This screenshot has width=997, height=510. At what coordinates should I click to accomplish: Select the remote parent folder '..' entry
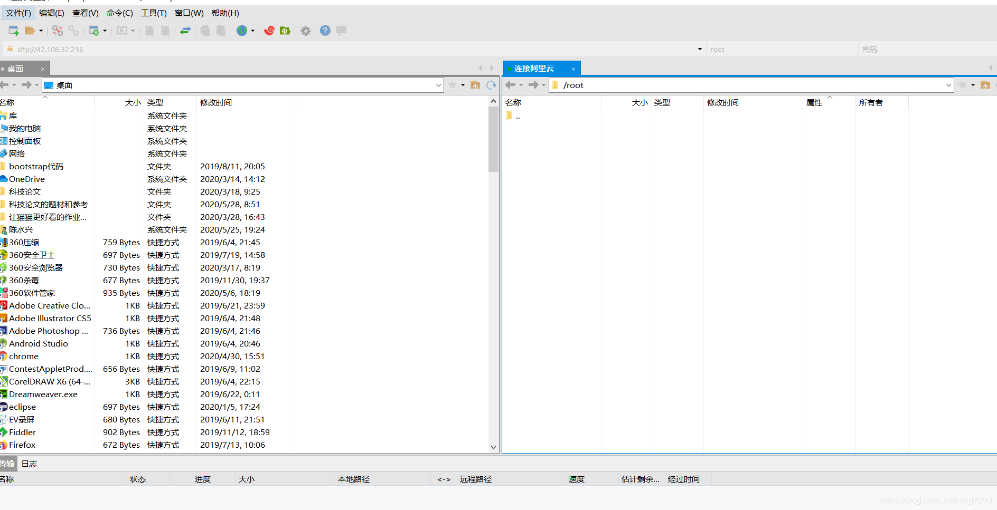pyautogui.click(x=513, y=116)
